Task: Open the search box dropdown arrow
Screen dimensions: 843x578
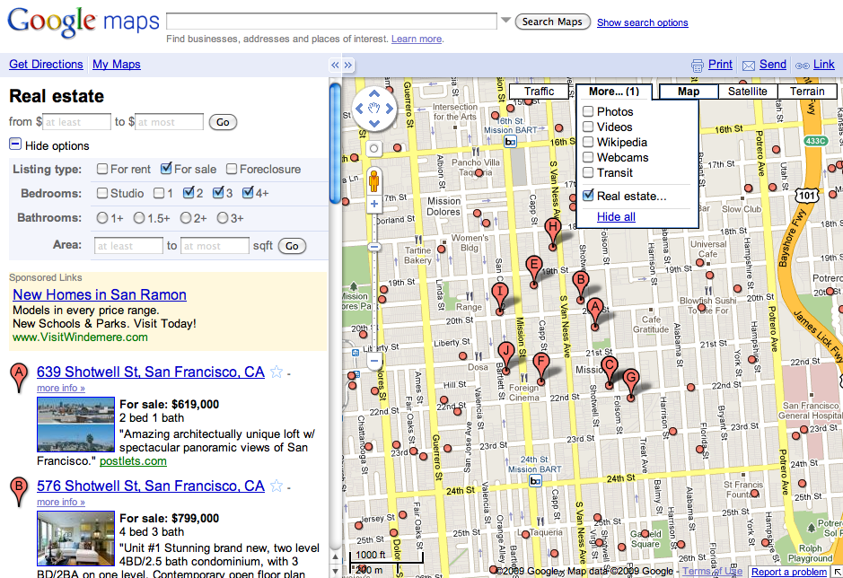Action: pyautogui.click(x=505, y=20)
